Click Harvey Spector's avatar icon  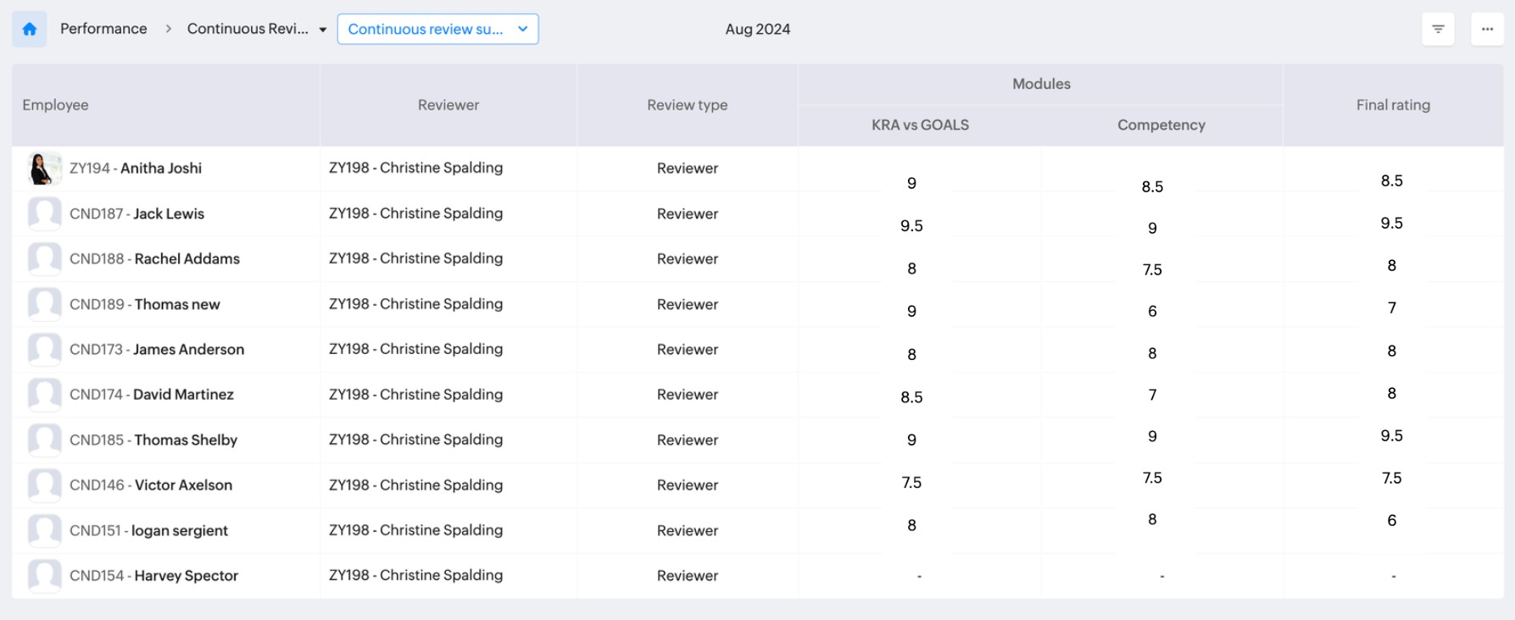(x=44, y=576)
